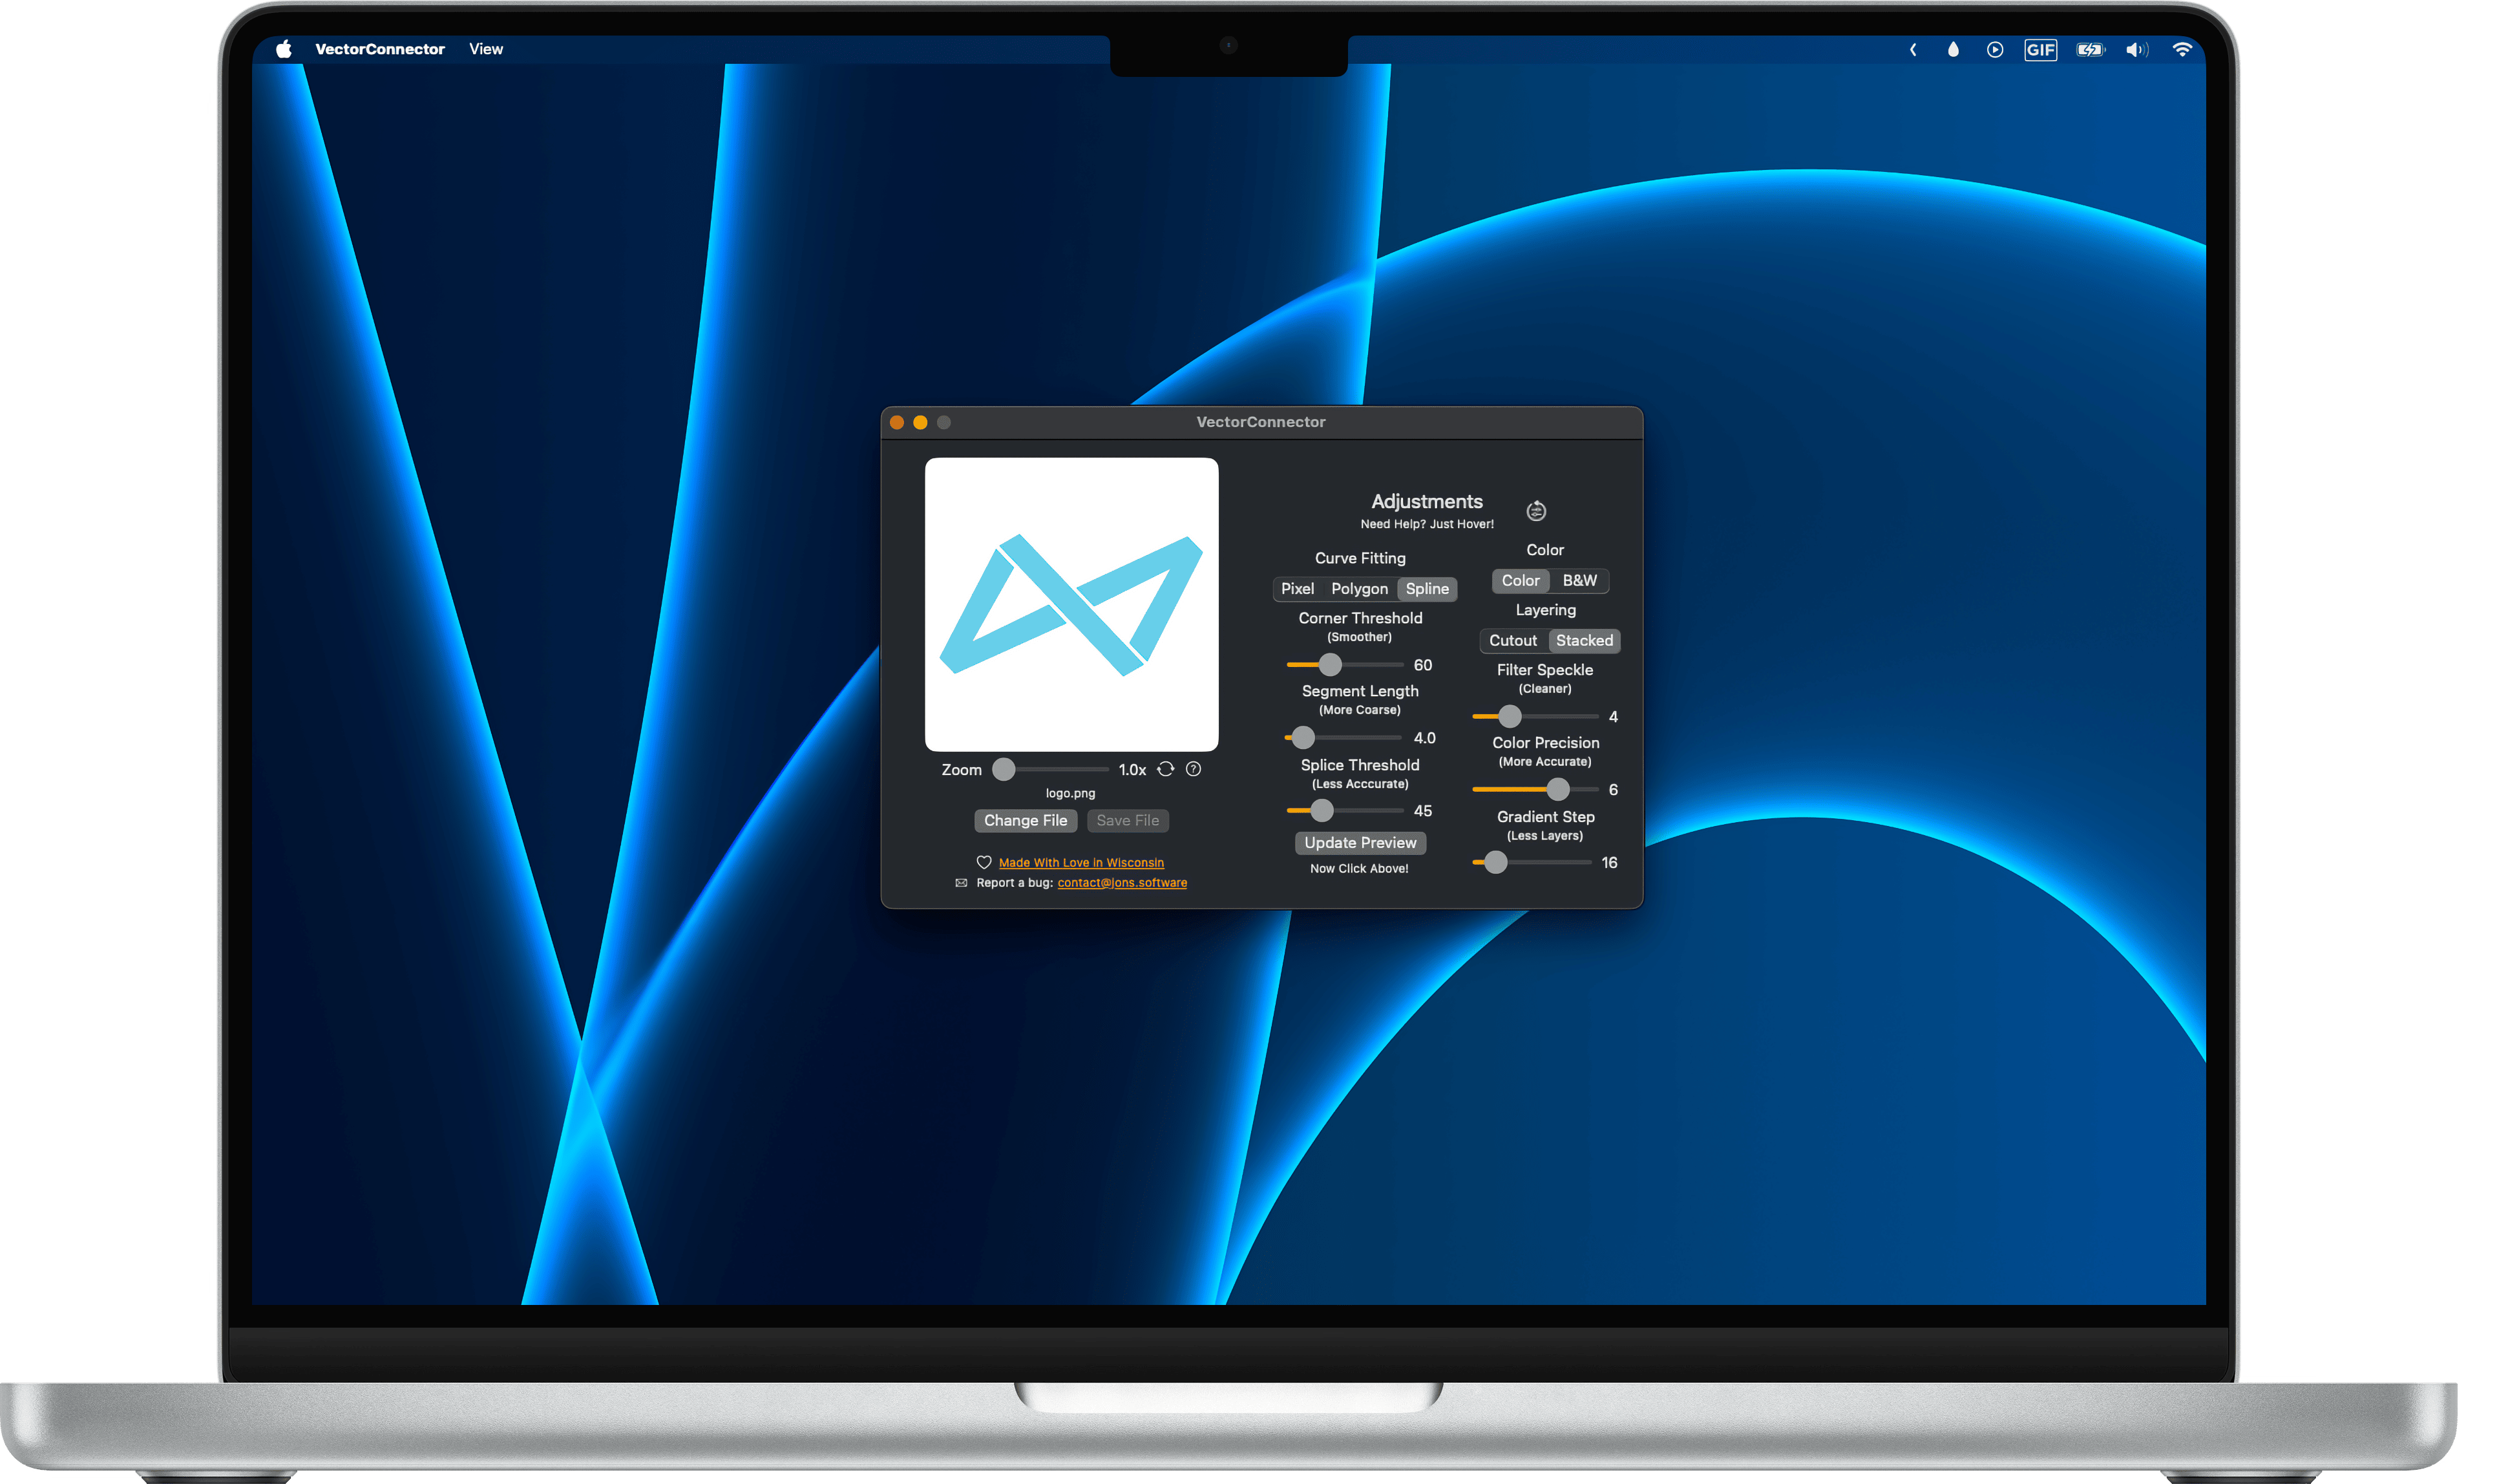This screenshot has height=1484, width=2508.
Task: Click the 'Need Help? Just Hover!' text
Action: (x=1428, y=524)
